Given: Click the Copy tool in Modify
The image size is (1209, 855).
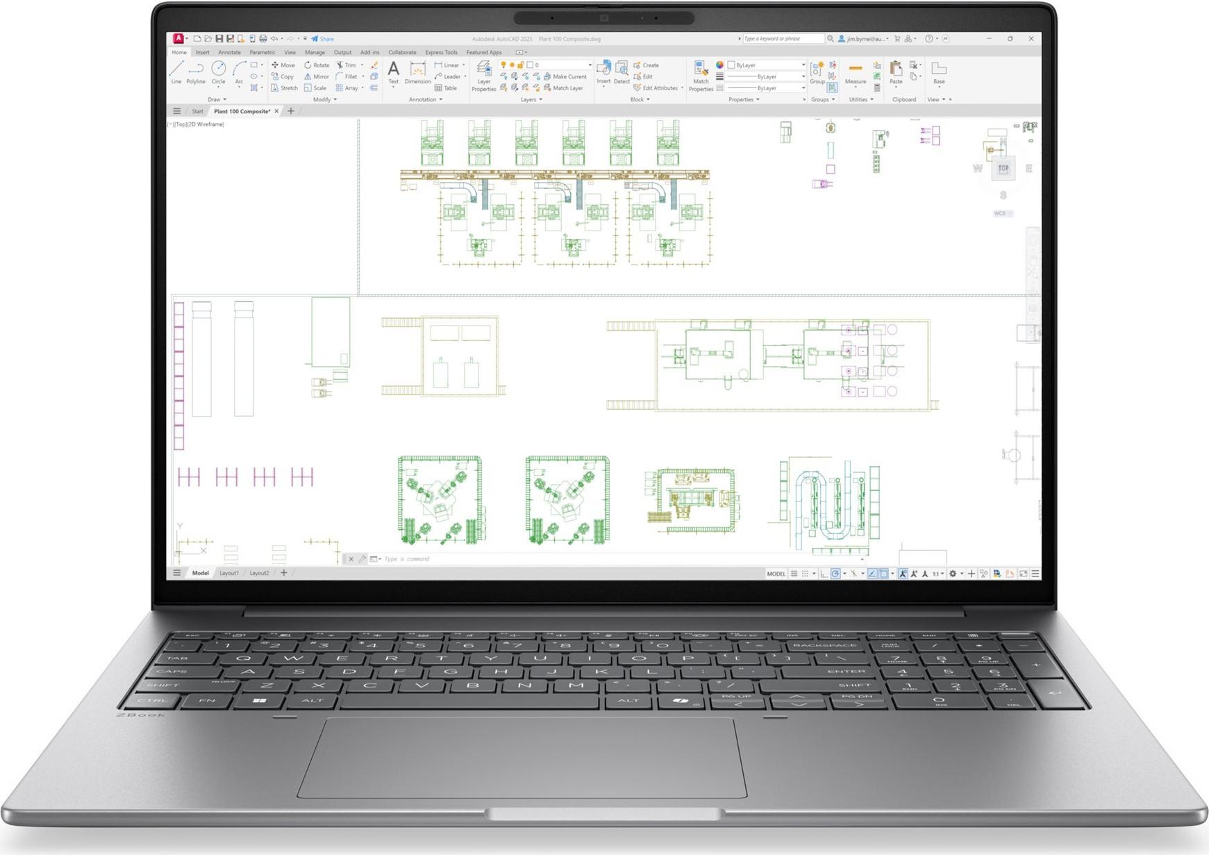Looking at the screenshot, I should pos(283,76).
